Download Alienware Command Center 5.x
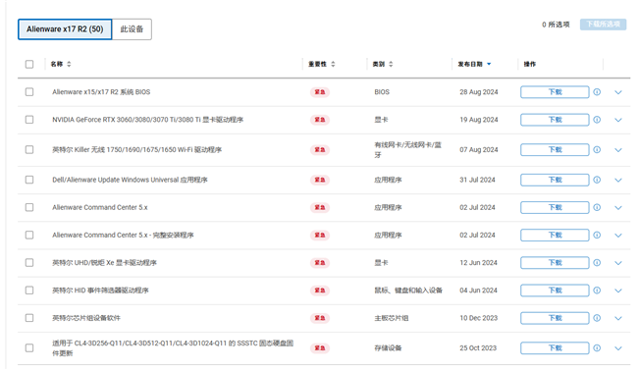 pos(555,208)
